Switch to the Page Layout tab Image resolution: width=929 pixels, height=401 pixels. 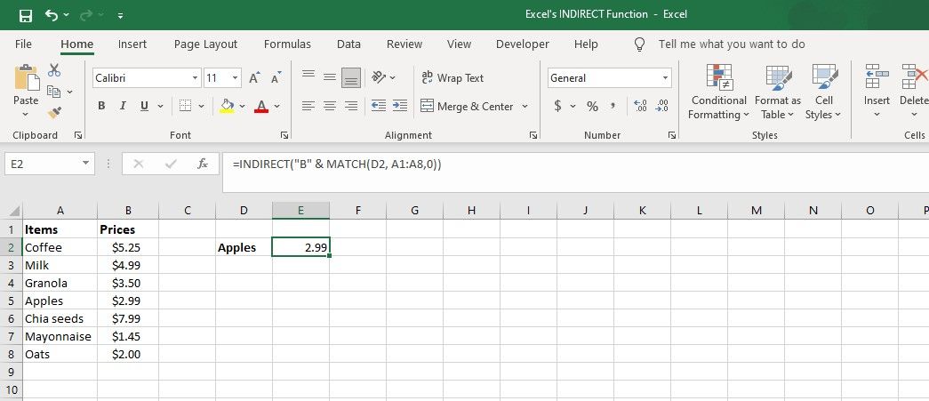click(205, 44)
